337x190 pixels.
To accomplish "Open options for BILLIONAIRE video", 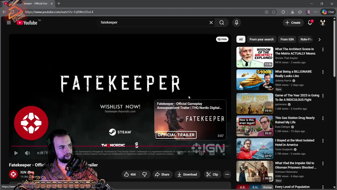I will [x=323, y=72].
